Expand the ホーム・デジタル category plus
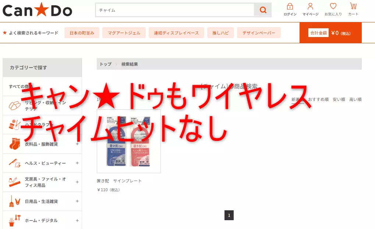Viewport: 375px width, 229px height. [77, 221]
